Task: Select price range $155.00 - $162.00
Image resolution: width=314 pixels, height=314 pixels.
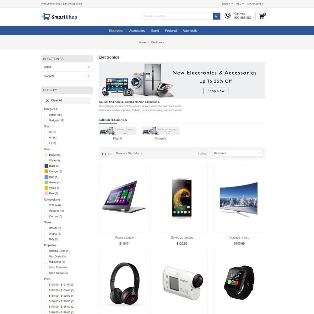Action: (x=46, y=296)
